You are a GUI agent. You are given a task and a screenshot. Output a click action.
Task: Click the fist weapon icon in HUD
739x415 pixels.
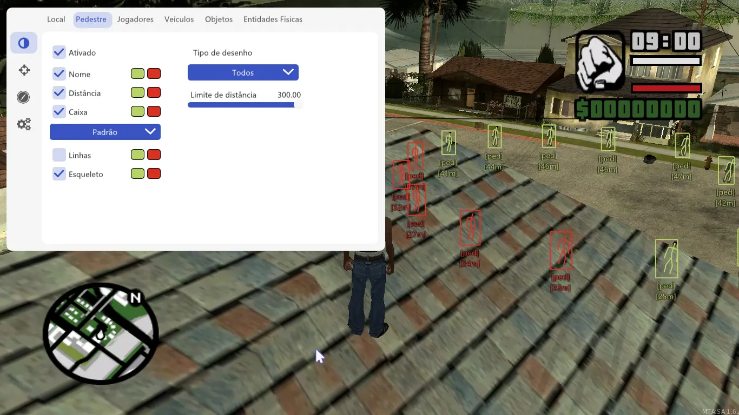[x=599, y=62]
